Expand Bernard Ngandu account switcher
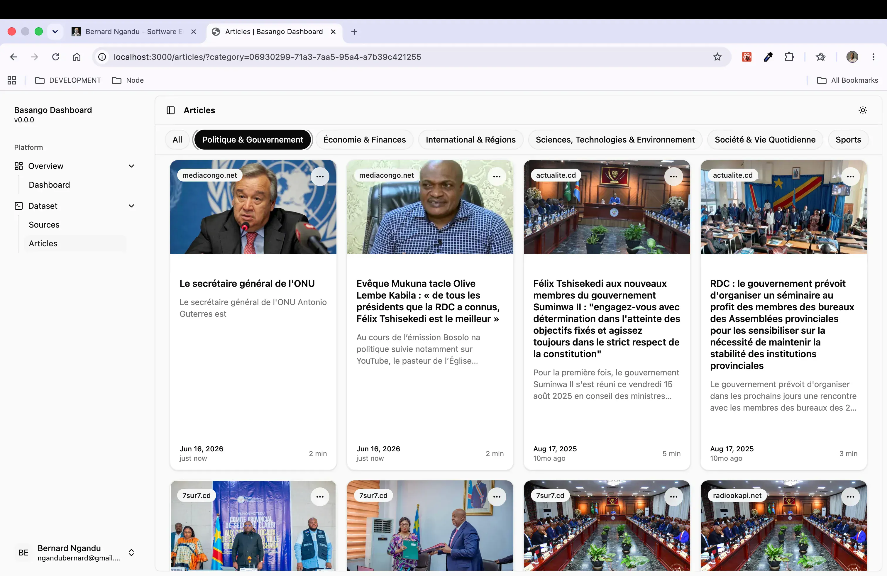The image size is (887, 576). [x=131, y=553]
